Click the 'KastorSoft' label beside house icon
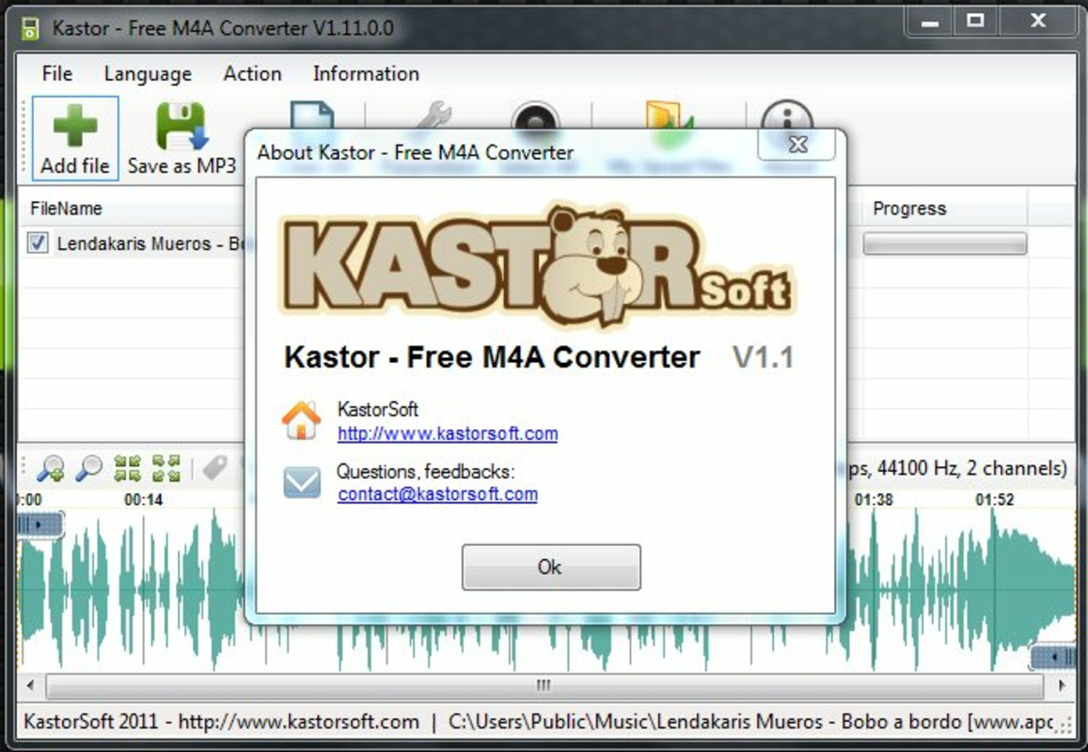Screen dimensions: 1088x752 377,409
